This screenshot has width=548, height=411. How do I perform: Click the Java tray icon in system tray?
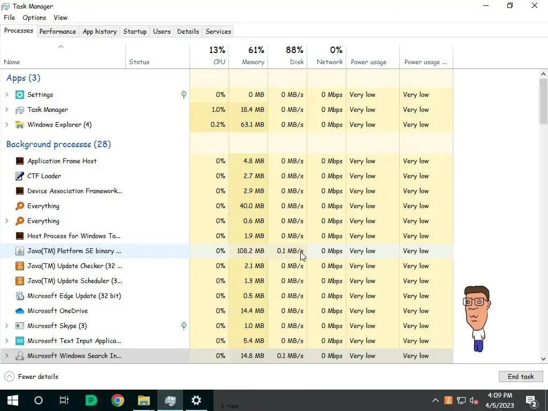coord(448,400)
